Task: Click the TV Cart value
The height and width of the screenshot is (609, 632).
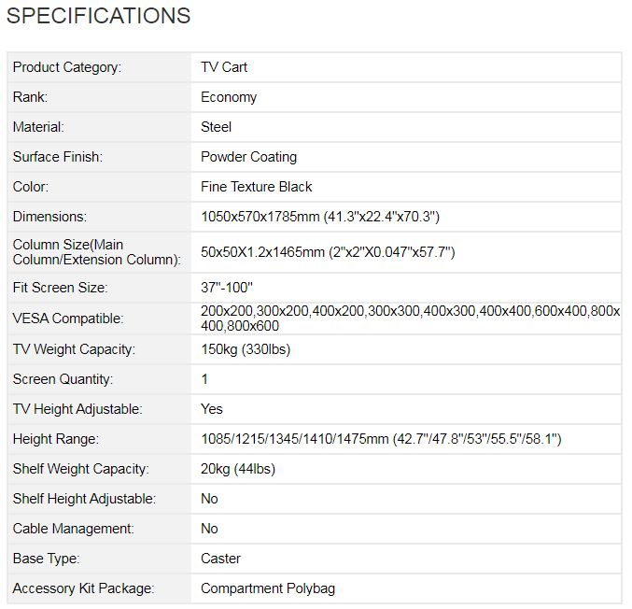Action: coord(224,67)
